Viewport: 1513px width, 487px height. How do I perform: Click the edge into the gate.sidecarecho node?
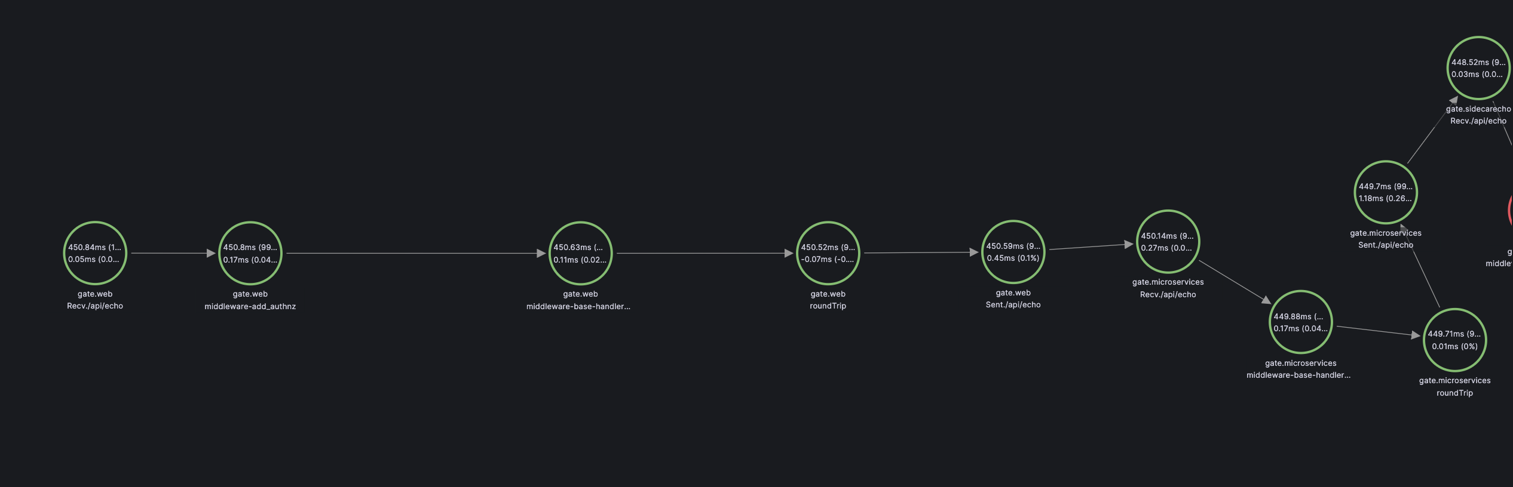[1432, 130]
